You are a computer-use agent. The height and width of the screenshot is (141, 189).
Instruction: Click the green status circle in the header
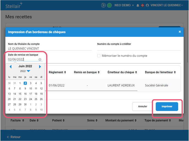(x=109, y=5)
